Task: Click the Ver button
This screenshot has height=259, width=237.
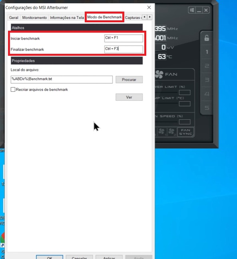Action: [x=129, y=97]
